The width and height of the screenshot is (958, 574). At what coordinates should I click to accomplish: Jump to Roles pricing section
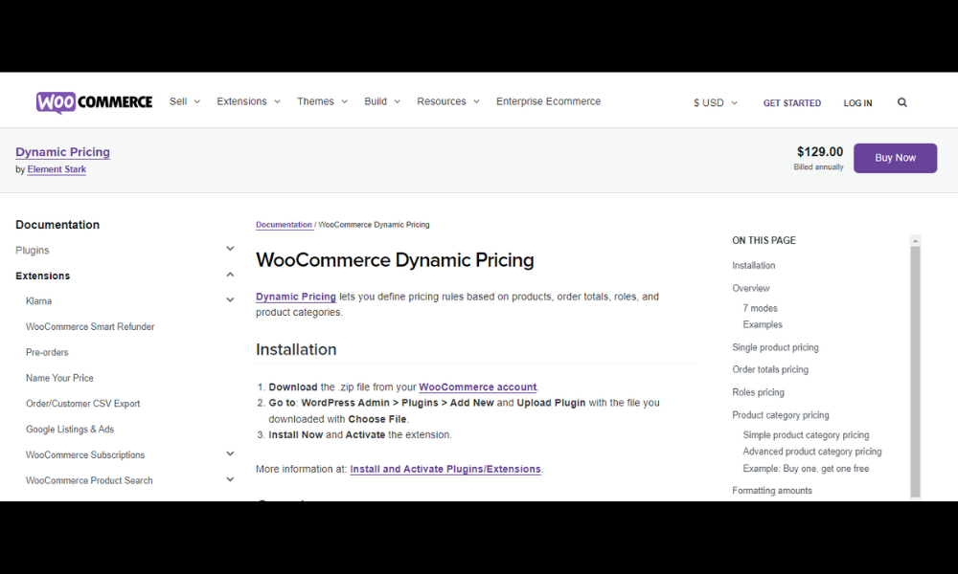tap(758, 392)
